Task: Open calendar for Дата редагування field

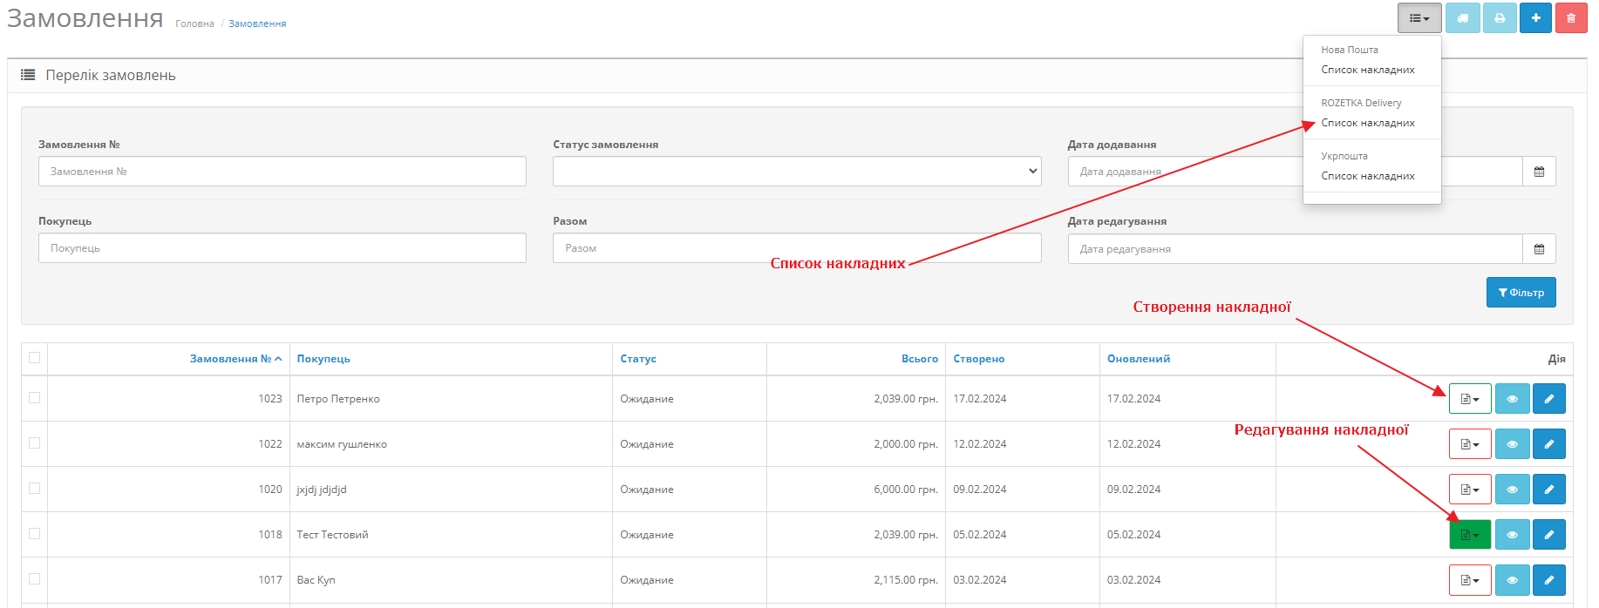Action: click(x=1539, y=249)
